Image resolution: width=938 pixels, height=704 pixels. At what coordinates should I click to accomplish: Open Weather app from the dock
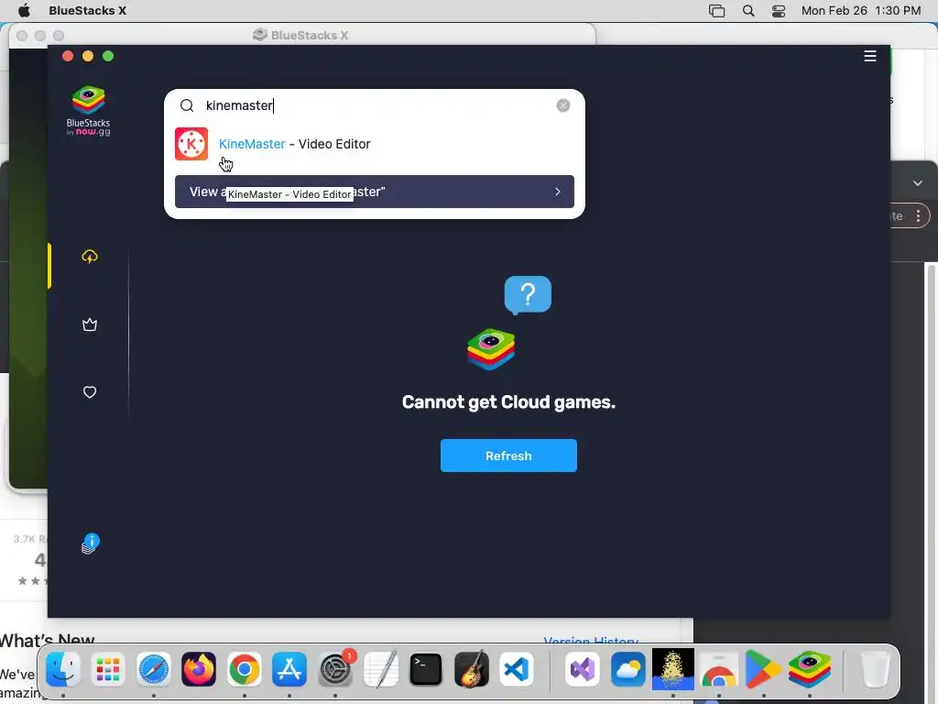click(x=627, y=669)
